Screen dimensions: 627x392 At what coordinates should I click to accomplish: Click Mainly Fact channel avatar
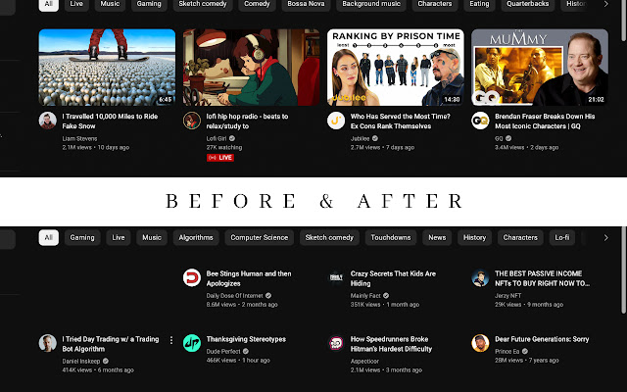(x=336, y=277)
